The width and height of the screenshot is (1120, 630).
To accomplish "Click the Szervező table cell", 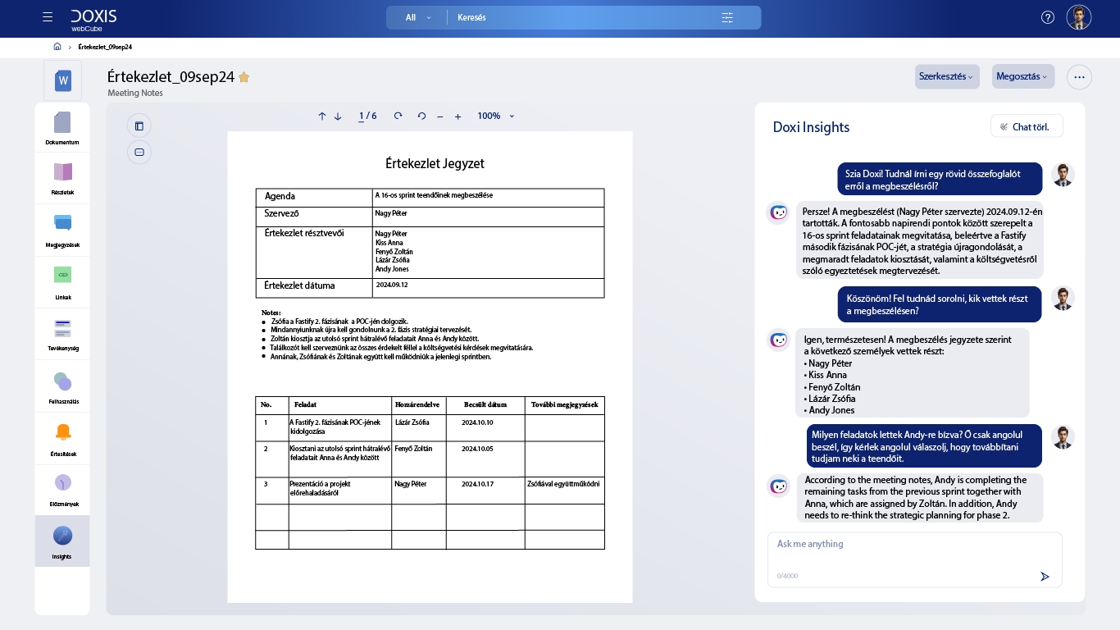I will (x=314, y=215).
